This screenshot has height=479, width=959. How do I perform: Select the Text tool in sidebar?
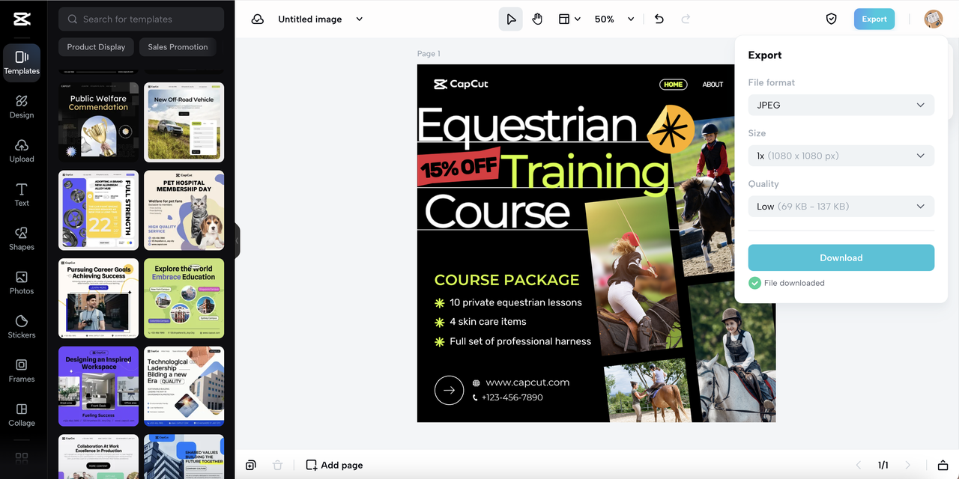coord(22,195)
